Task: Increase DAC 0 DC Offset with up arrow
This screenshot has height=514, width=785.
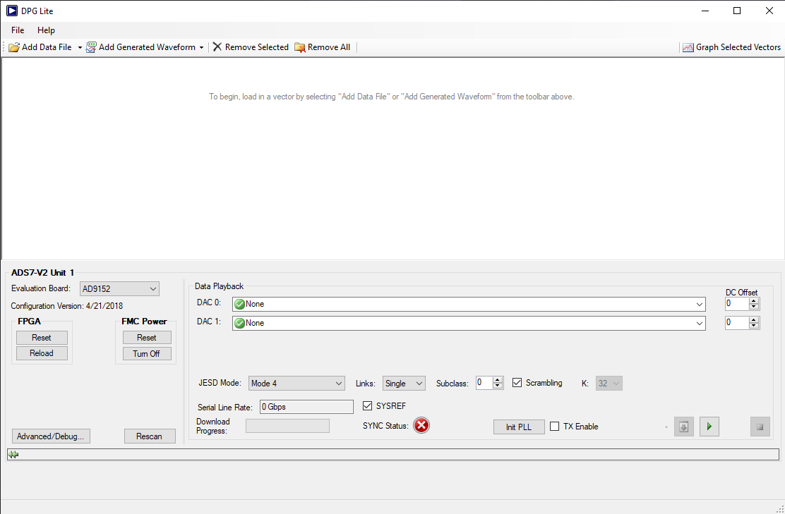Action: pos(754,300)
